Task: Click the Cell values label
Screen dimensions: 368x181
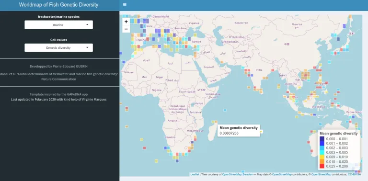Action: coord(58,40)
